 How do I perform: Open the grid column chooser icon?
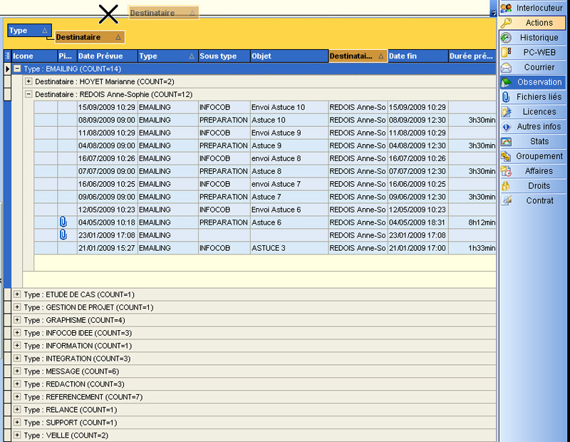point(8,56)
